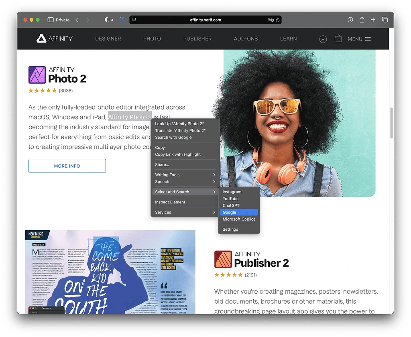
Task: Open the Share toolbar icon
Action: pos(362,20)
